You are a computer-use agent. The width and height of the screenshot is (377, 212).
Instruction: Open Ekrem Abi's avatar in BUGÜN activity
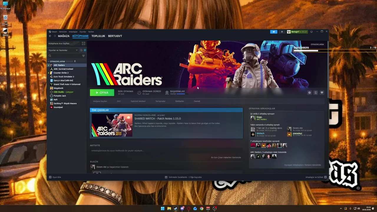tap(93, 167)
